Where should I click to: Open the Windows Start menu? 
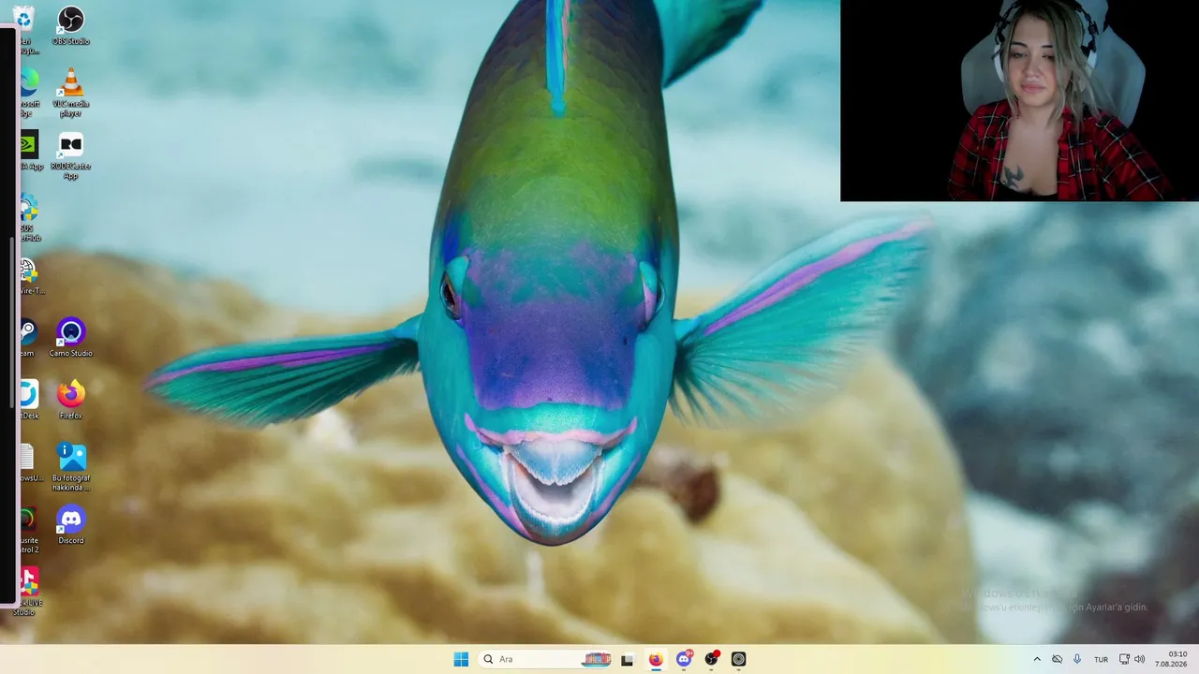point(461,659)
